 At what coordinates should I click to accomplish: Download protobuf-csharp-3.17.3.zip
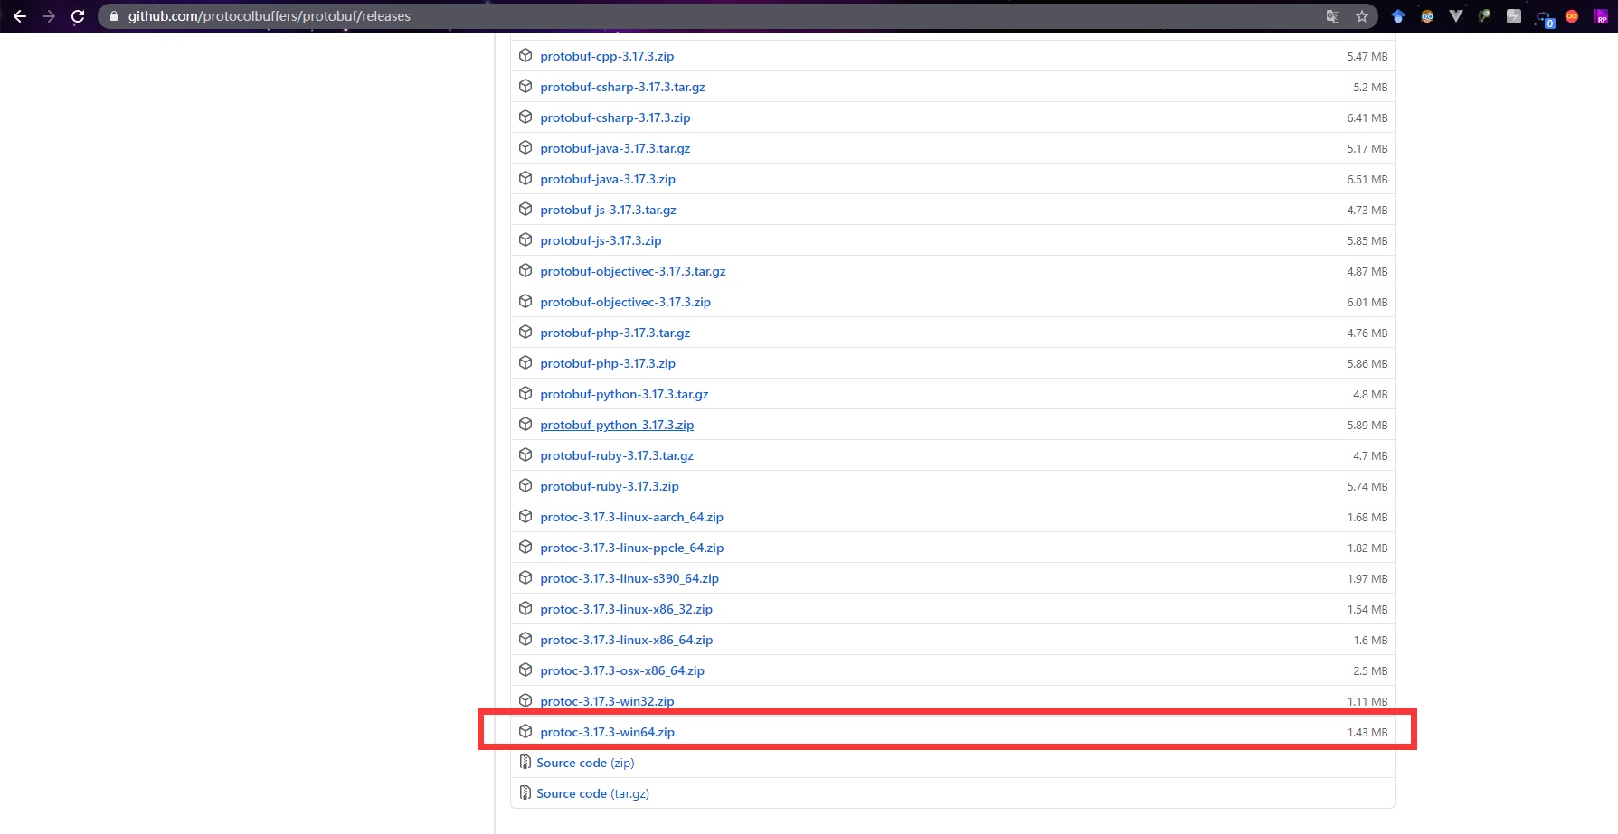(615, 117)
